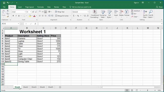Increase font size with the large A
This screenshot has width=164, height=92.
[x=33, y=12]
